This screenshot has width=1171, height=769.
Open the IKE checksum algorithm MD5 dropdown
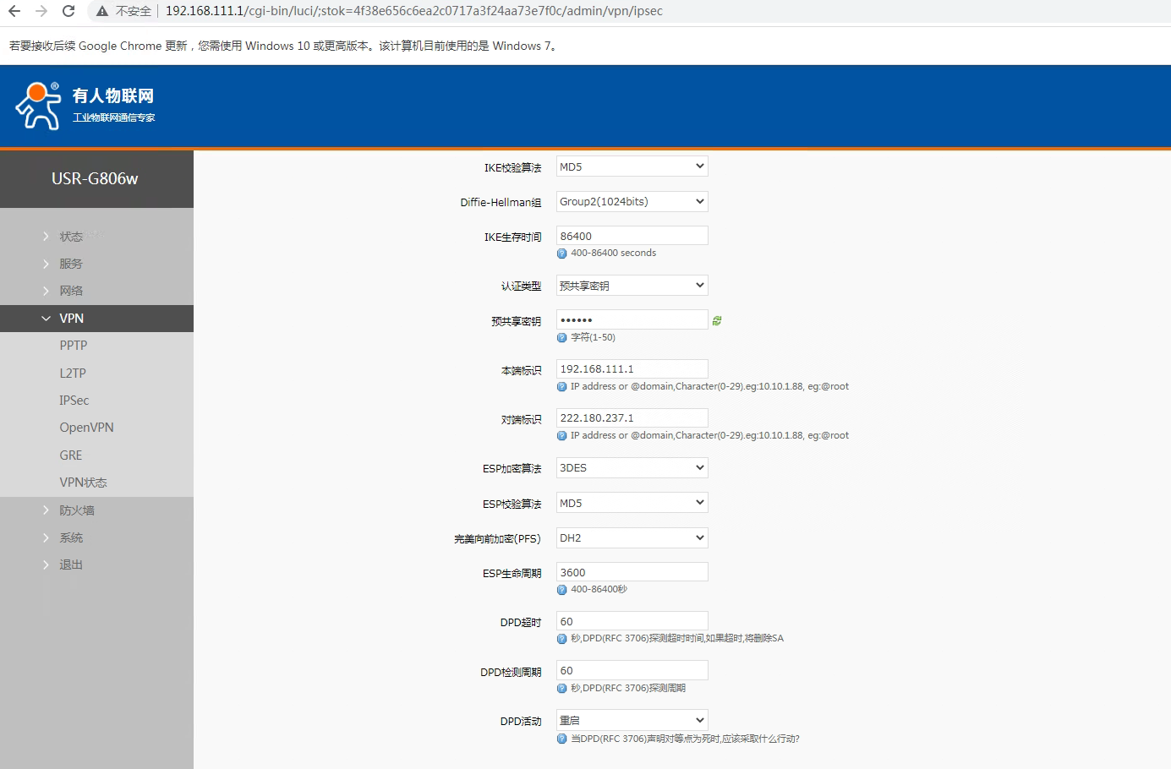coord(632,166)
